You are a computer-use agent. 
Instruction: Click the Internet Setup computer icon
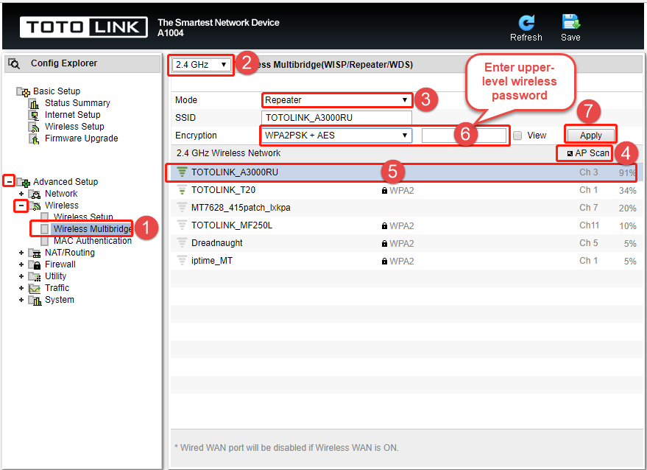pyautogui.click(x=34, y=115)
